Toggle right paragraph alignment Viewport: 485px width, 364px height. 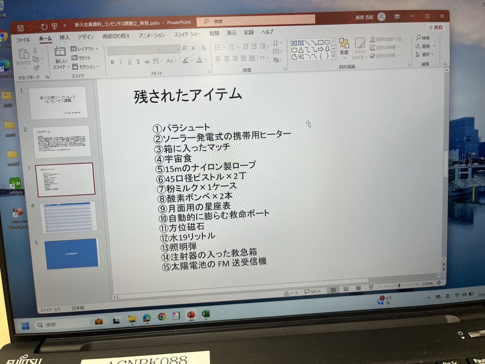[235, 59]
